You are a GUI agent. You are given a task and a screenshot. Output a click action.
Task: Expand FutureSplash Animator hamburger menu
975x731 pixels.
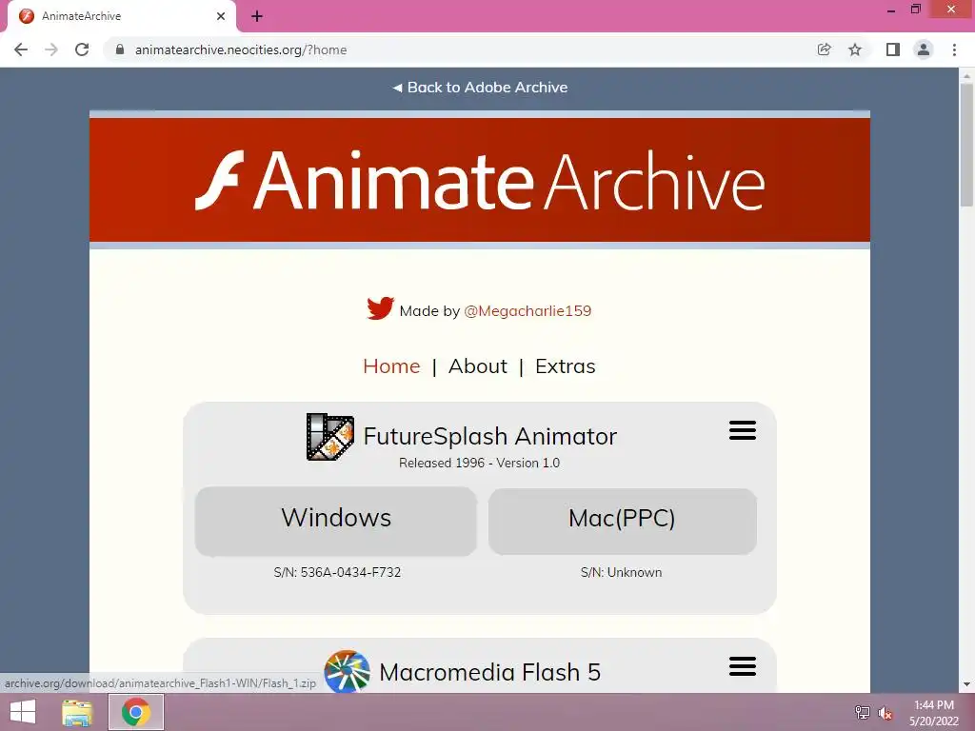pyautogui.click(x=743, y=430)
